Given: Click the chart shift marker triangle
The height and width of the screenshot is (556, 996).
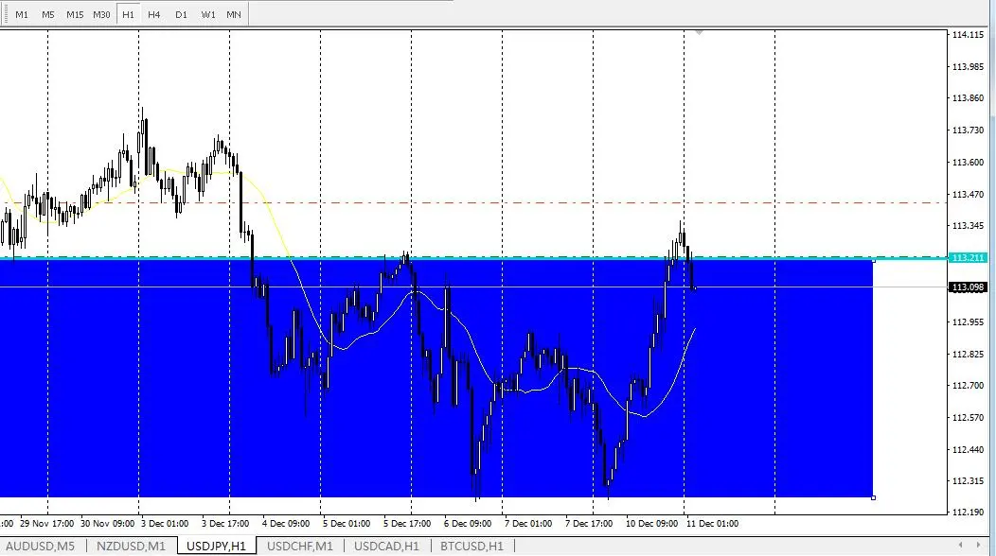Looking at the screenshot, I should coord(699,32).
